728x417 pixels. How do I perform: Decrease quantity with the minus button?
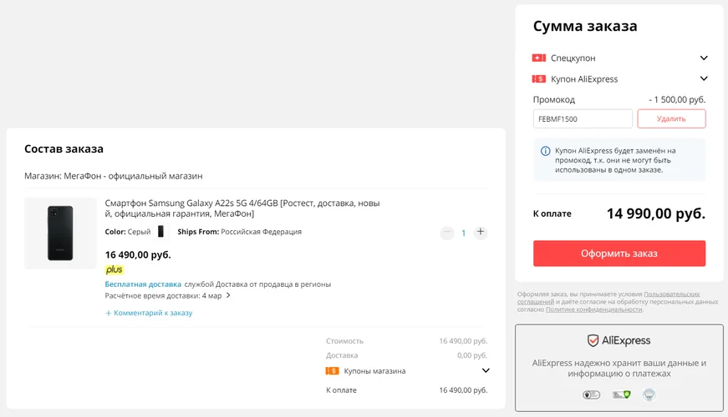pos(447,232)
